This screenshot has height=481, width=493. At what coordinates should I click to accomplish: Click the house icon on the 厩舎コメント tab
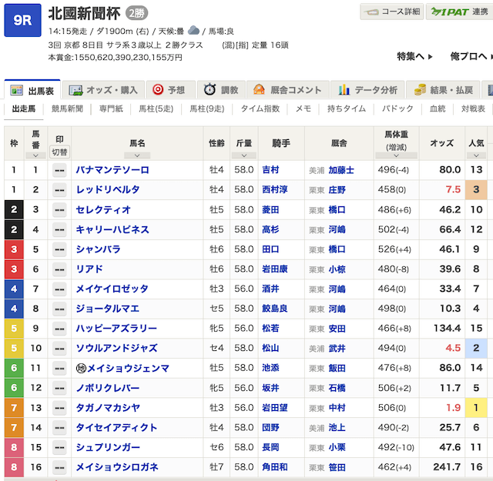(259, 90)
